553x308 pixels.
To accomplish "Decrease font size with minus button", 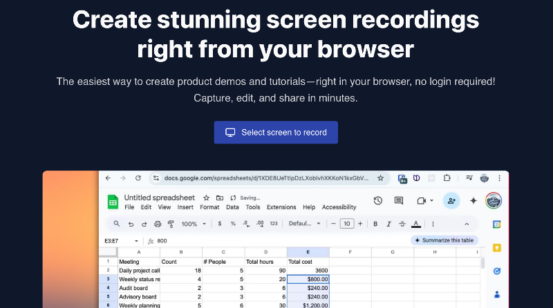I will point(333,224).
